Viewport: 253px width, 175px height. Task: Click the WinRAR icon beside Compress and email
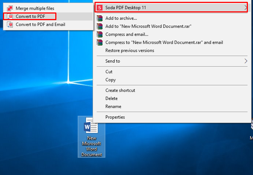(100, 34)
